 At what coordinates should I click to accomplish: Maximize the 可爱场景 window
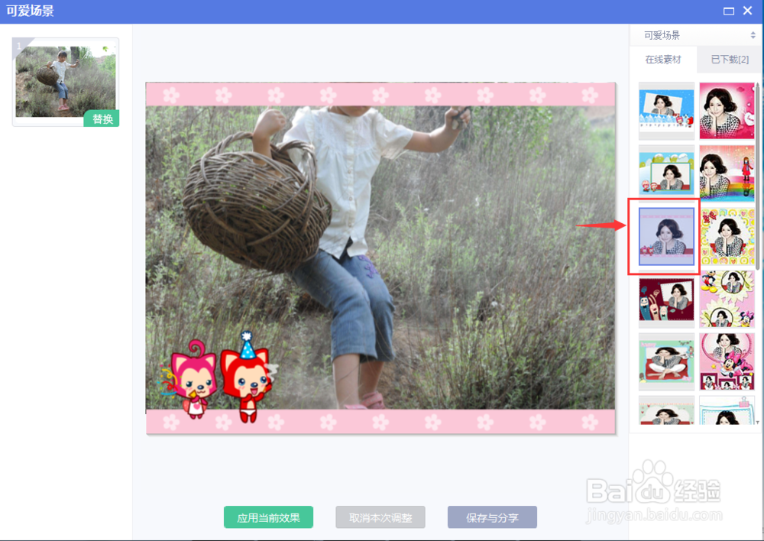729,11
